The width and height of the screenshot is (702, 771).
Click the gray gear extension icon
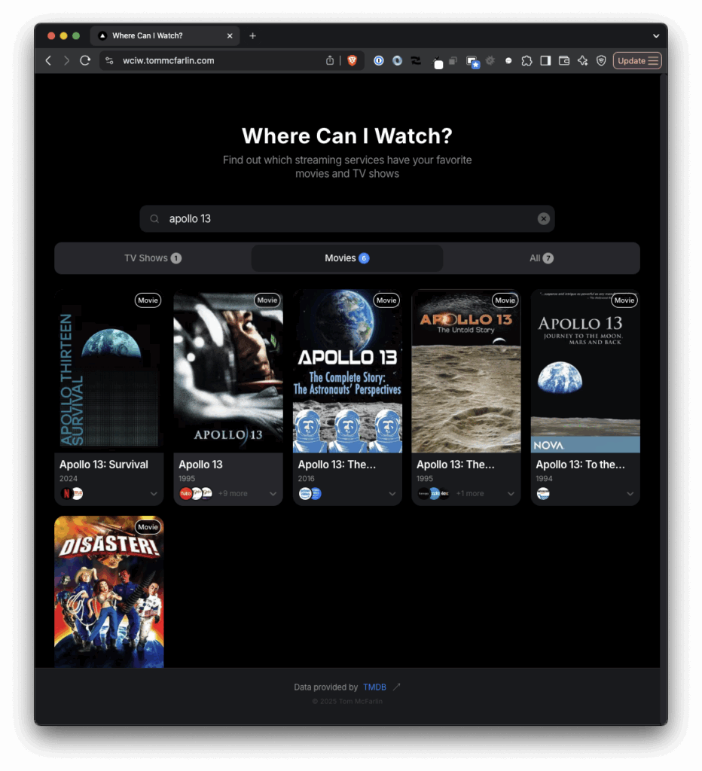(x=490, y=60)
